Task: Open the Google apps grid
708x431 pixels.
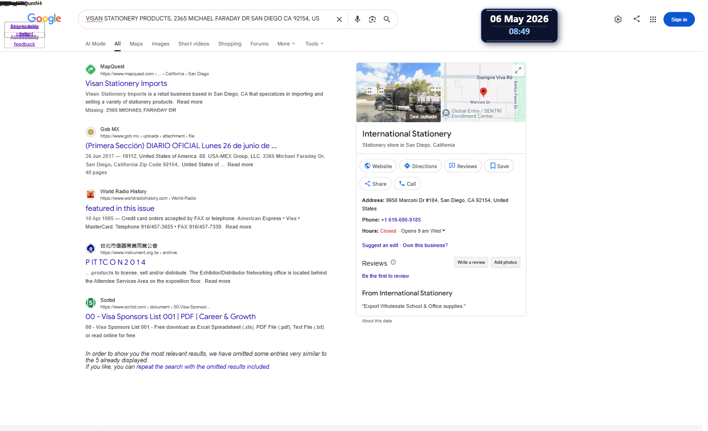Action: (x=653, y=20)
